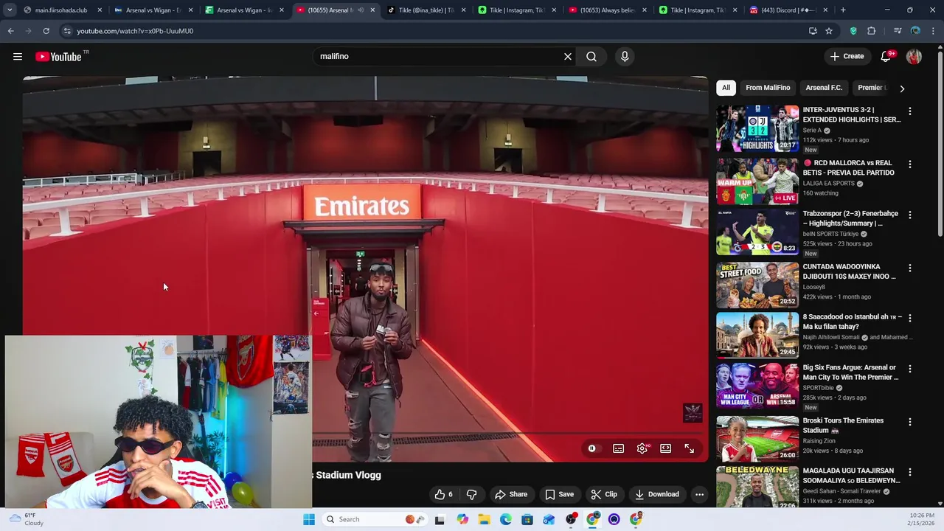Close the Discord browser tab
The height and width of the screenshot is (531, 944).
pos(825,10)
